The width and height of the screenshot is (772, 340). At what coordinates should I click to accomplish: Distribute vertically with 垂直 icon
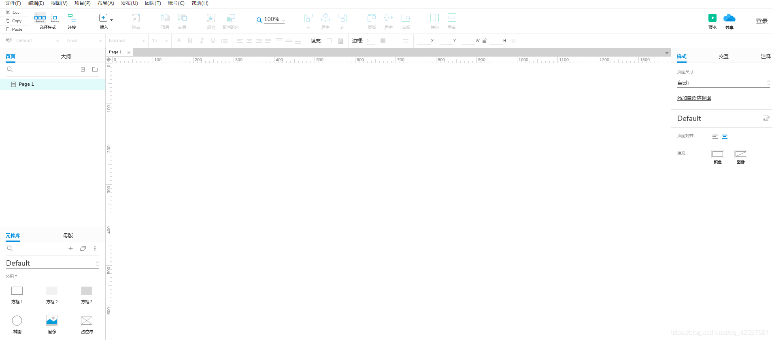point(452,18)
